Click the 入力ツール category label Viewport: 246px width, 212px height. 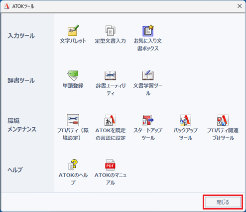[x=21, y=36]
